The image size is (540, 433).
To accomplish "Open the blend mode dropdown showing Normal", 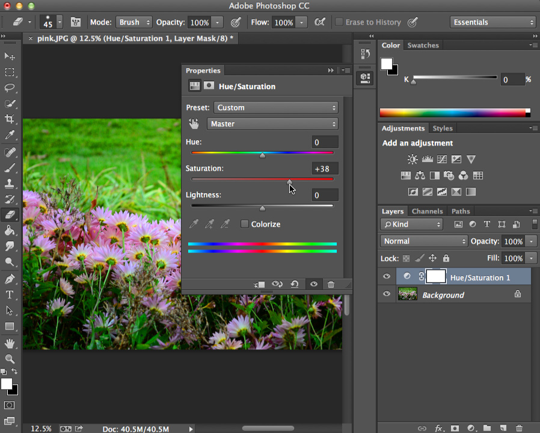I will pos(423,241).
